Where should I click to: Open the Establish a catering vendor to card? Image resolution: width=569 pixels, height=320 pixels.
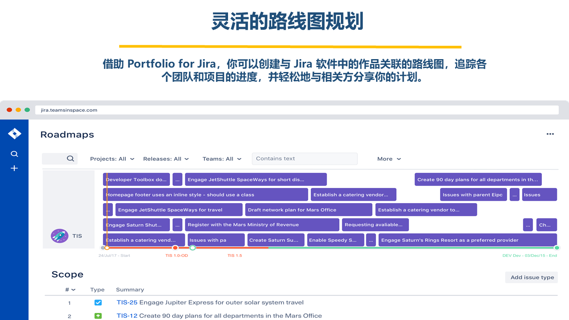(426, 210)
